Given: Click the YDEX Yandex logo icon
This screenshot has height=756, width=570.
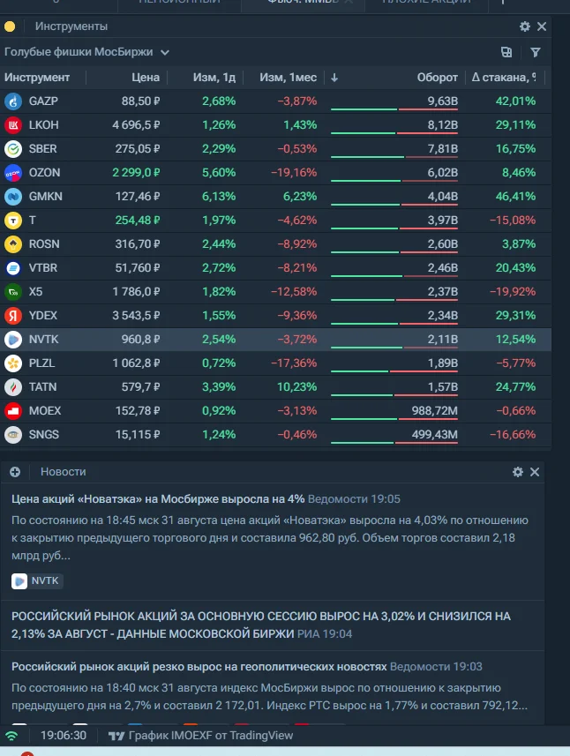Looking at the screenshot, I should pyautogui.click(x=13, y=316).
